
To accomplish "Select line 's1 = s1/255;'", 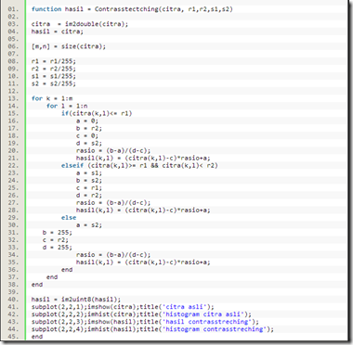I will (x=54, y=76).
